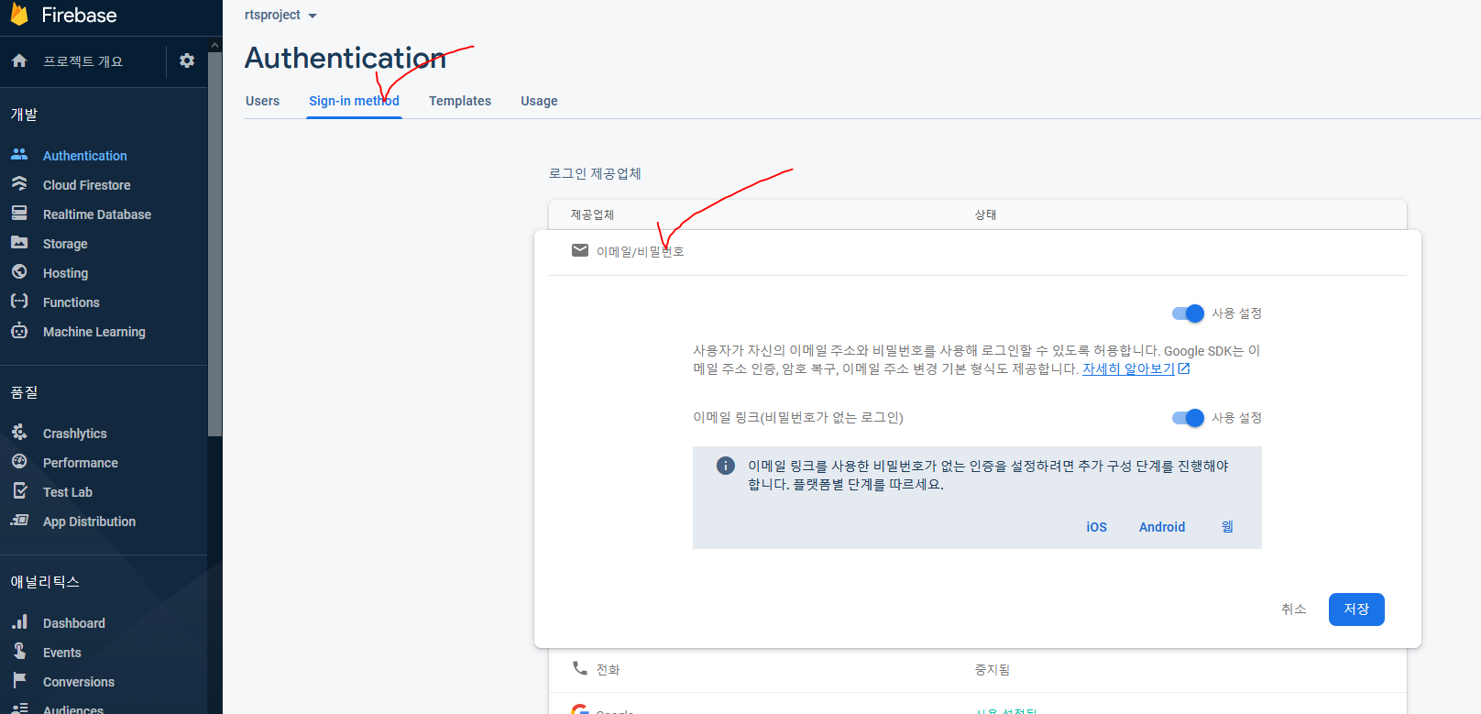Click the 전화 phone provider row
The image size is (1481, 714).
[977, 670]
